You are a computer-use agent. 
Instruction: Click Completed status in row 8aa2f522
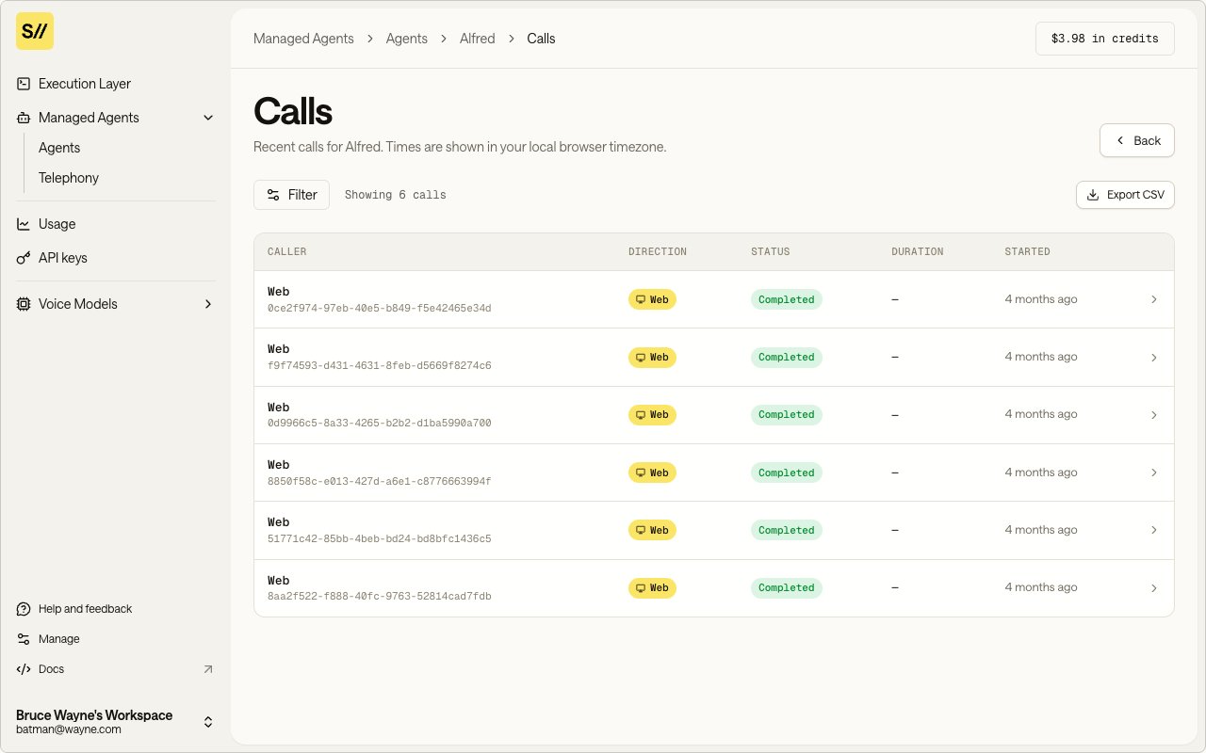click(787, 588)
